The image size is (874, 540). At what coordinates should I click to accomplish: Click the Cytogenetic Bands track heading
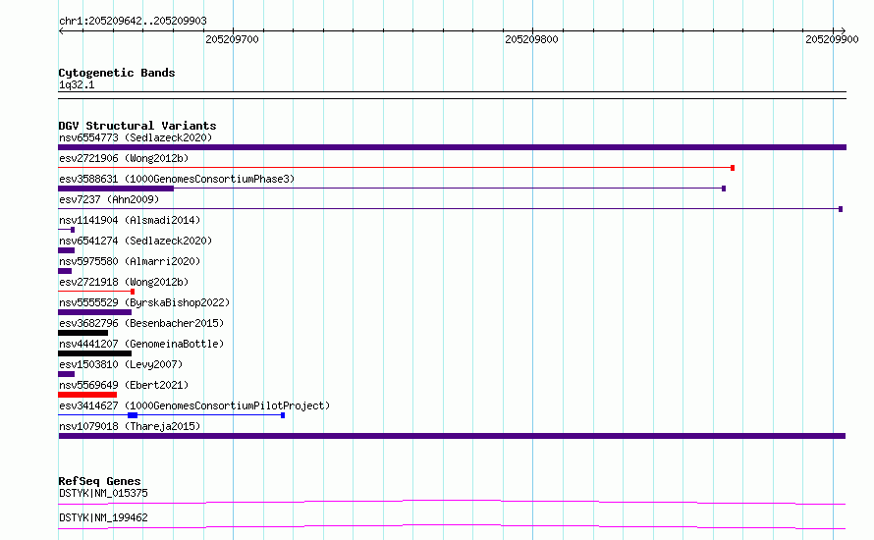[117, 73]
